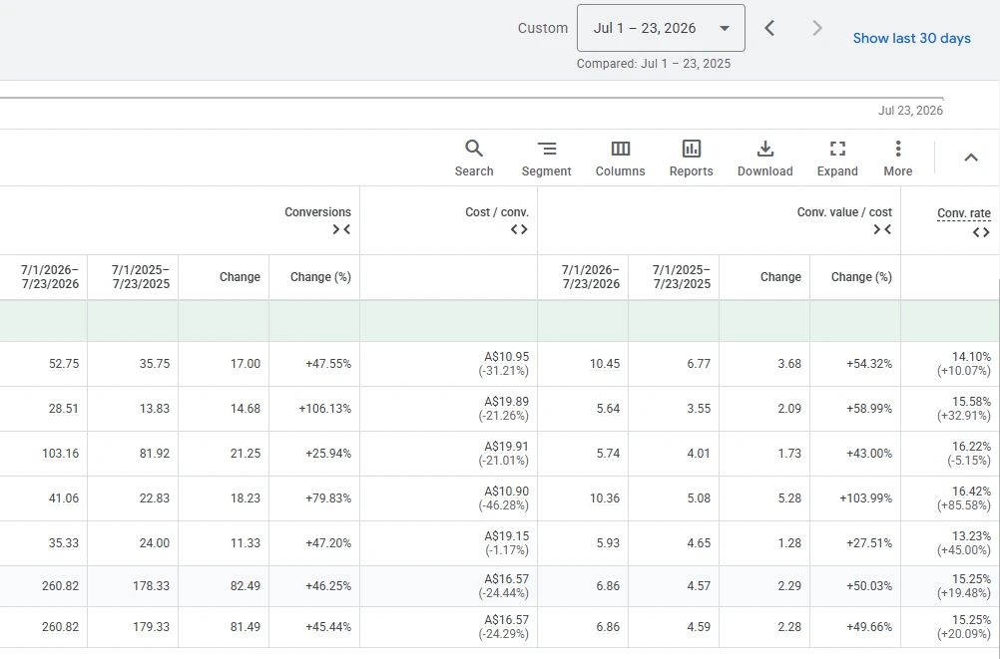Screen dimensions: 1000x659
Task: Select the conversion rate 14.10%
Action: point(971,356)
